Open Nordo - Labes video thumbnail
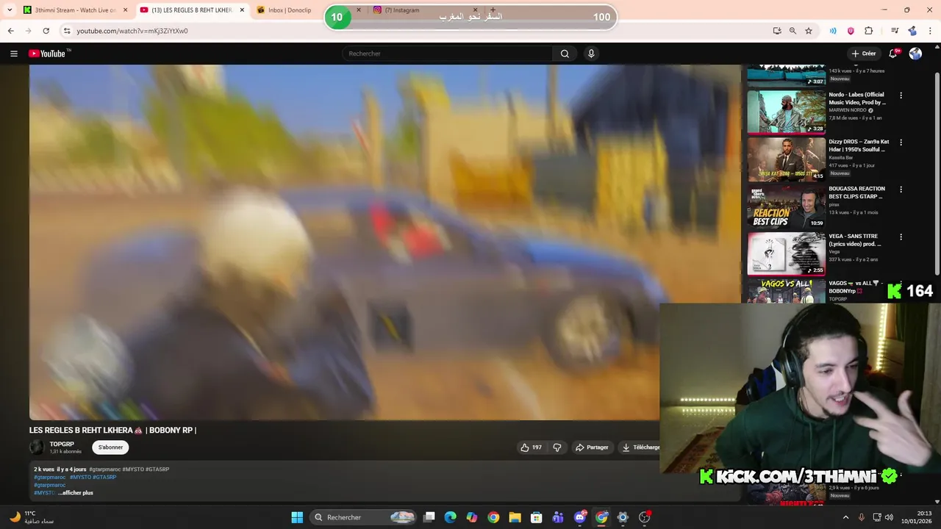Viewport: 941px width, 529px height. tap(786, 112)
